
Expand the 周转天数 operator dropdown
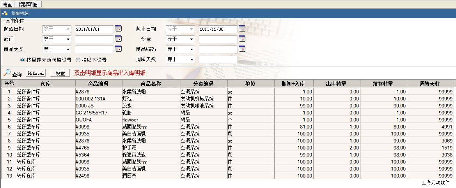point(192,60)
